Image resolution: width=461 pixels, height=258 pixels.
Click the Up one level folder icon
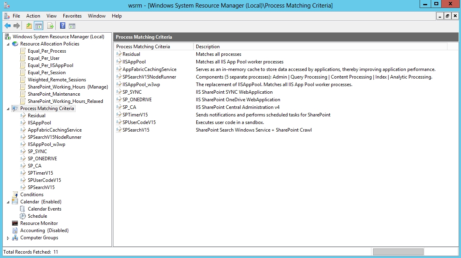coord(29,26)
